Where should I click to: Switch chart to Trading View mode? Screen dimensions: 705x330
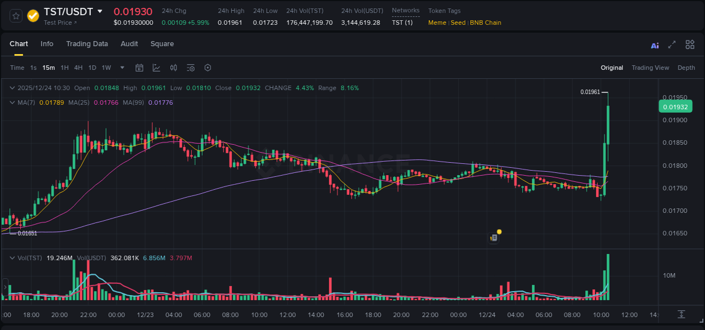tap(650, 68)
